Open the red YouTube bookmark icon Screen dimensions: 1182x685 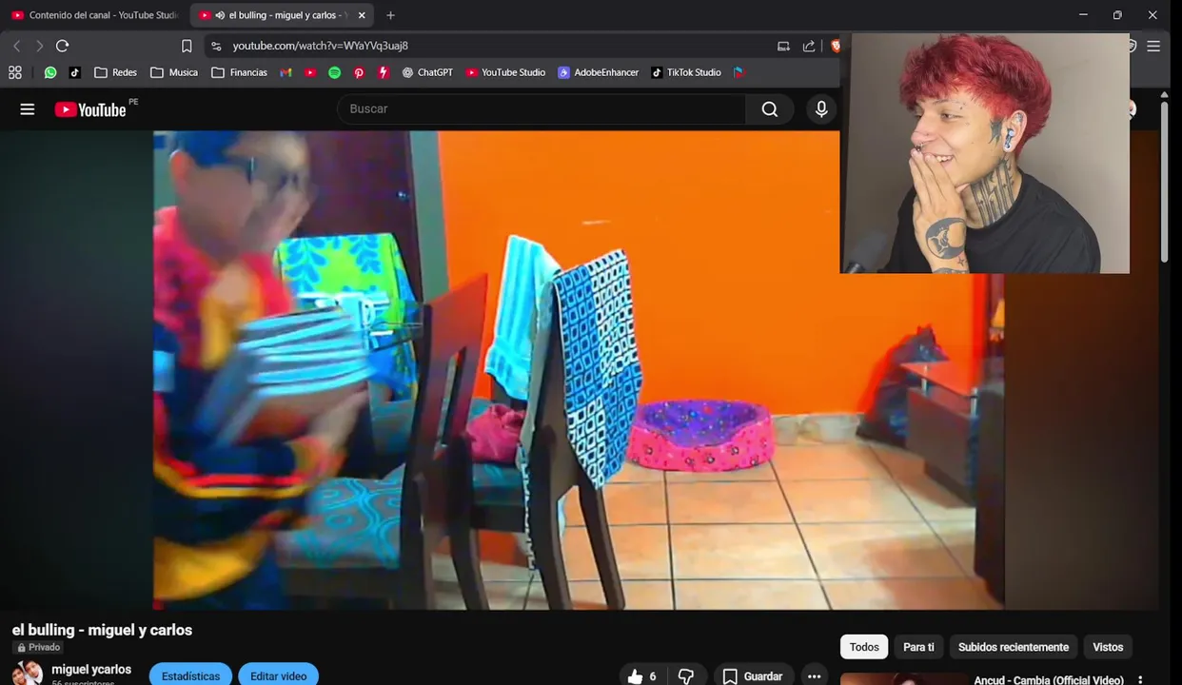310,72
